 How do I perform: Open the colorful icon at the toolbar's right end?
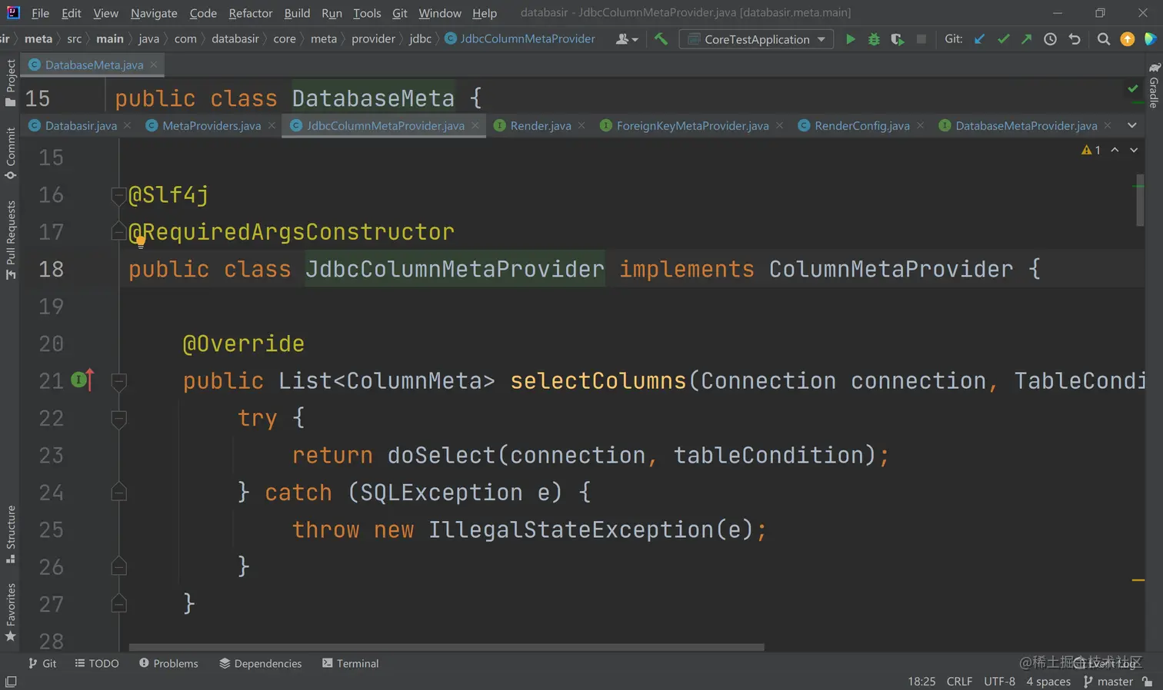pos(1151,39)
